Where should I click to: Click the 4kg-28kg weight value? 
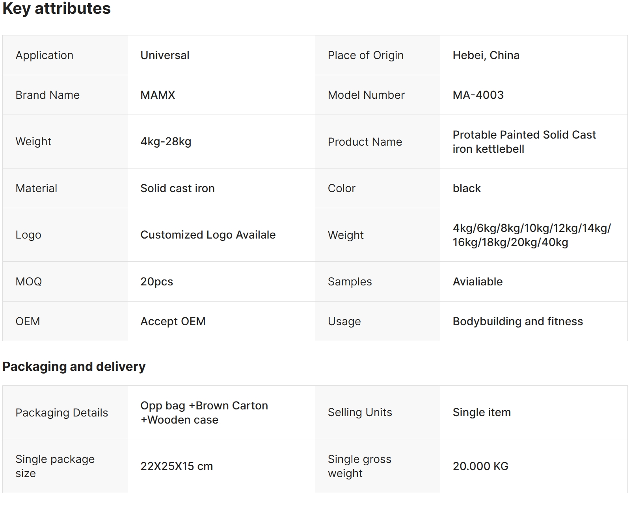coord(166,141)
